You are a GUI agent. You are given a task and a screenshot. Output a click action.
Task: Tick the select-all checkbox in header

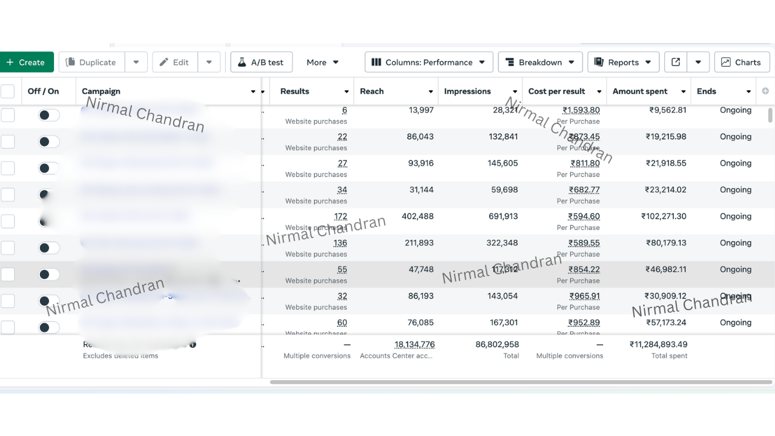click(x=8, y=91)
